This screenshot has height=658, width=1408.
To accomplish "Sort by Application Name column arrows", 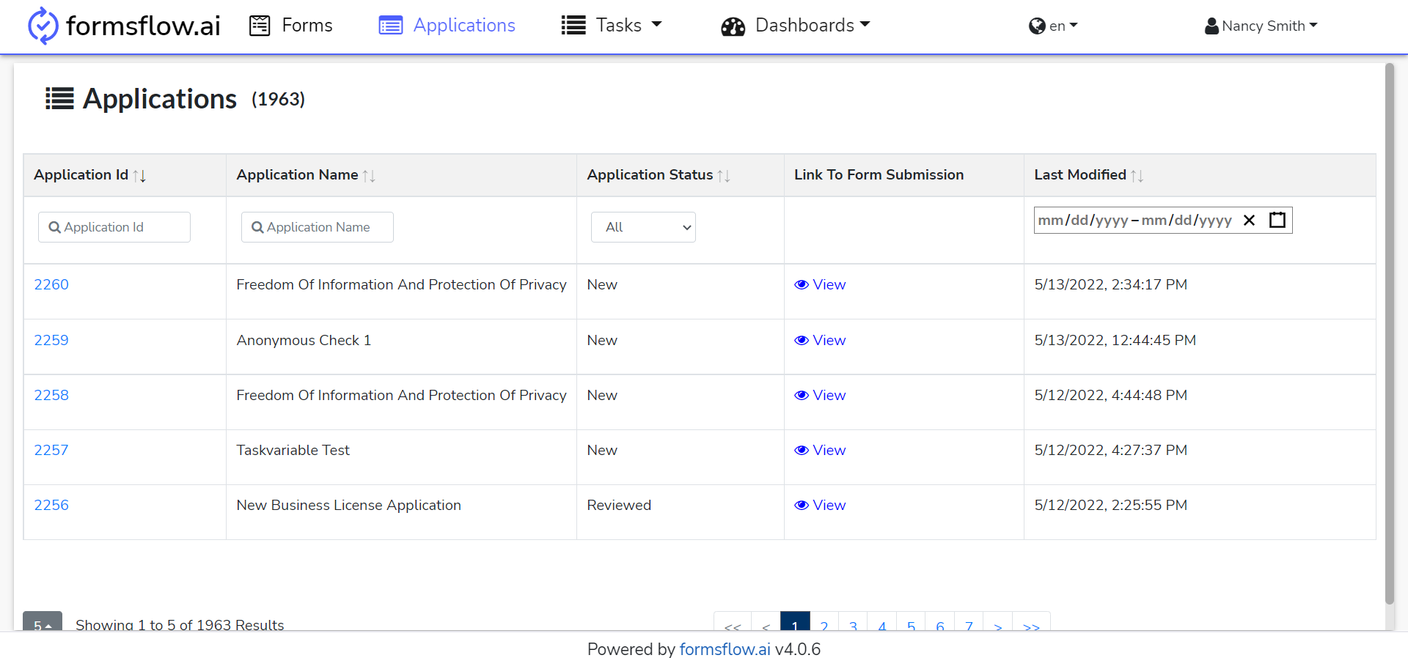I will click(369, 176).
